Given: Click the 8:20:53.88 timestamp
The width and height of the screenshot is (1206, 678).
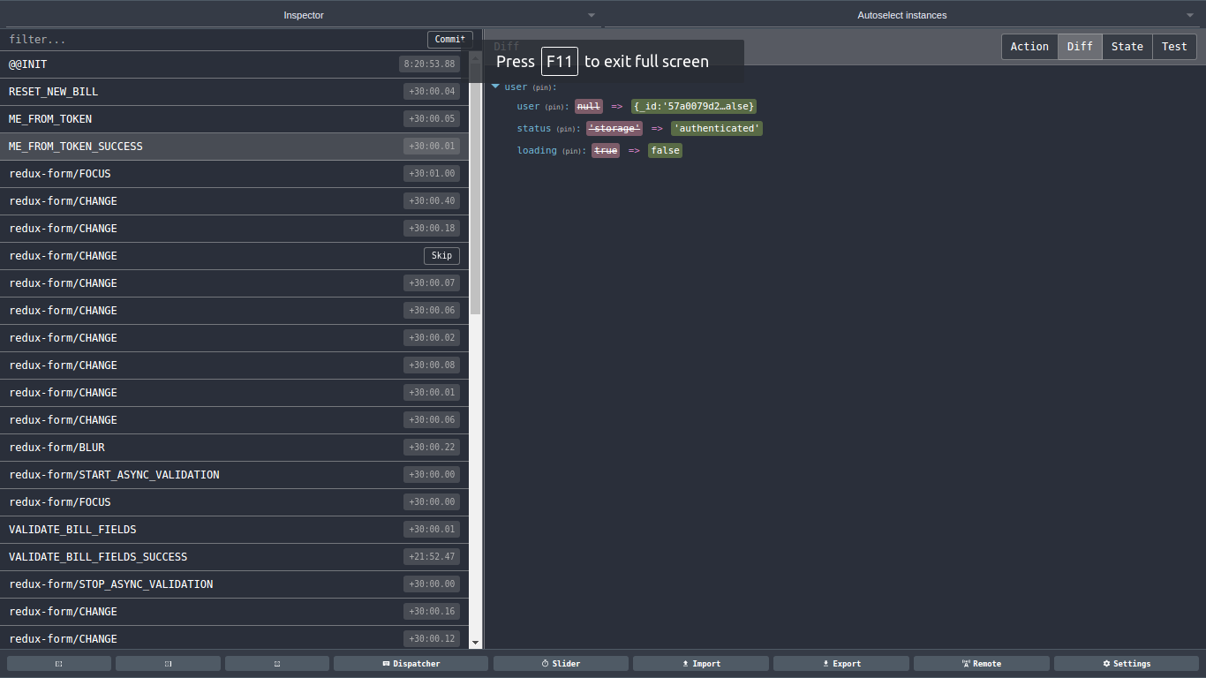Looking at the screenshot, I should [x=429, y=64].
